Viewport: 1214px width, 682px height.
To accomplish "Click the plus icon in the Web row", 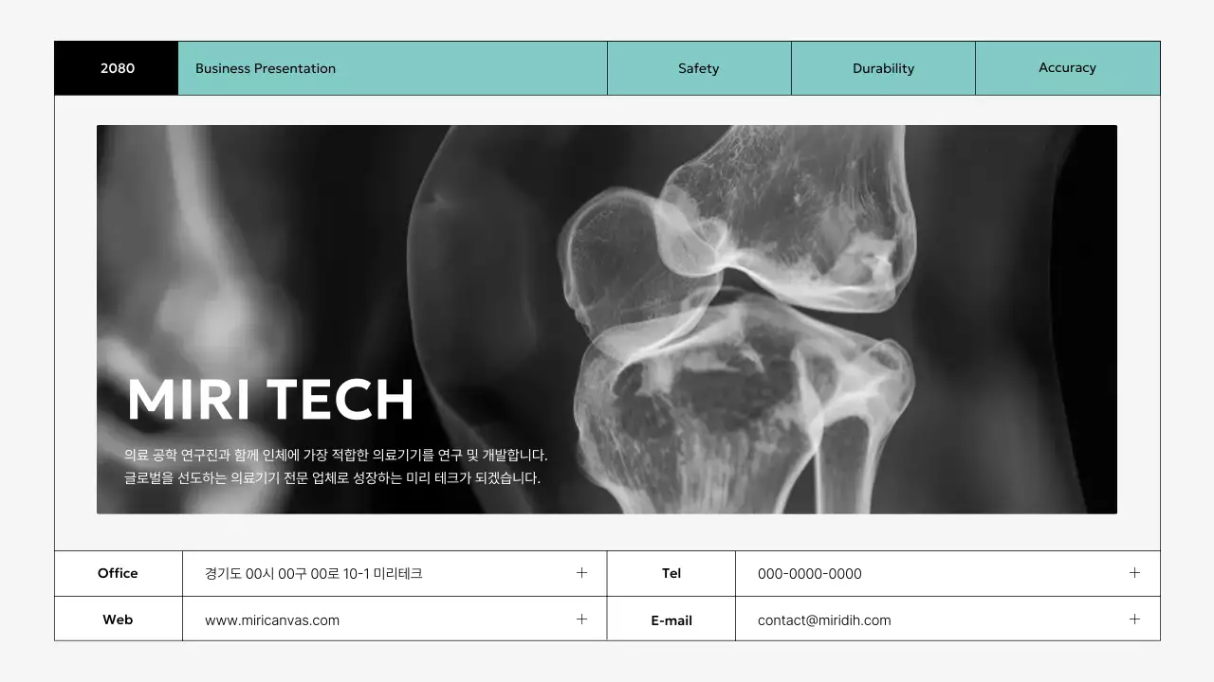I will 581,619.
